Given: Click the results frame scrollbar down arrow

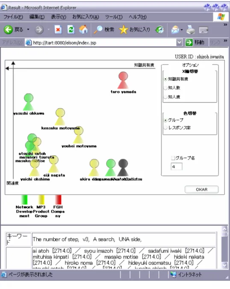Looking at the screenshot, I should pos(224,265).
